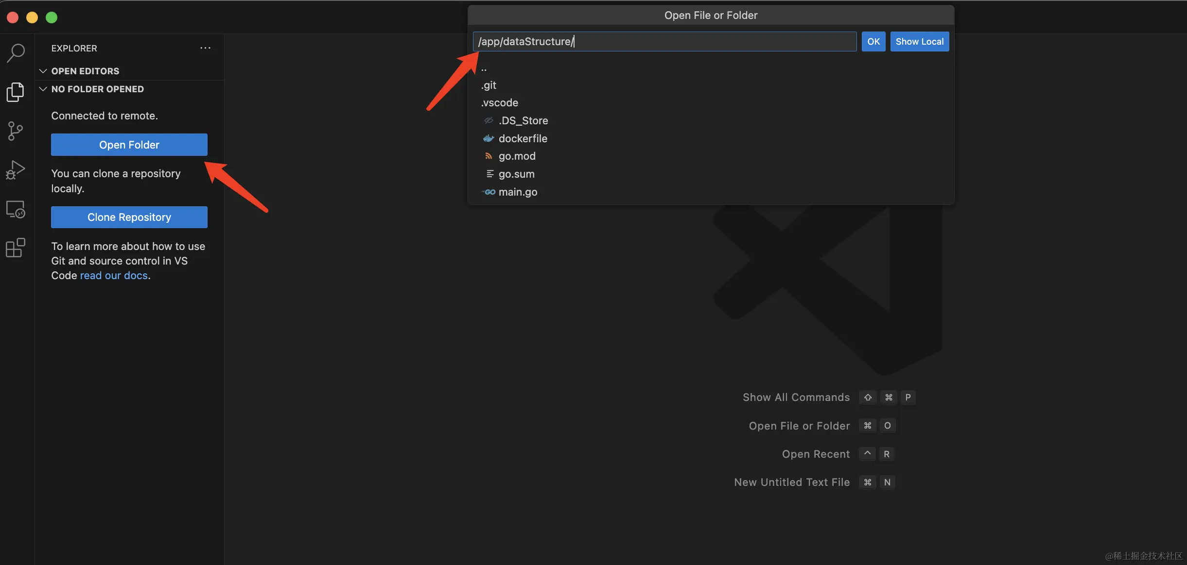Click the Show Local button
1187x565 pixels.
919,41
